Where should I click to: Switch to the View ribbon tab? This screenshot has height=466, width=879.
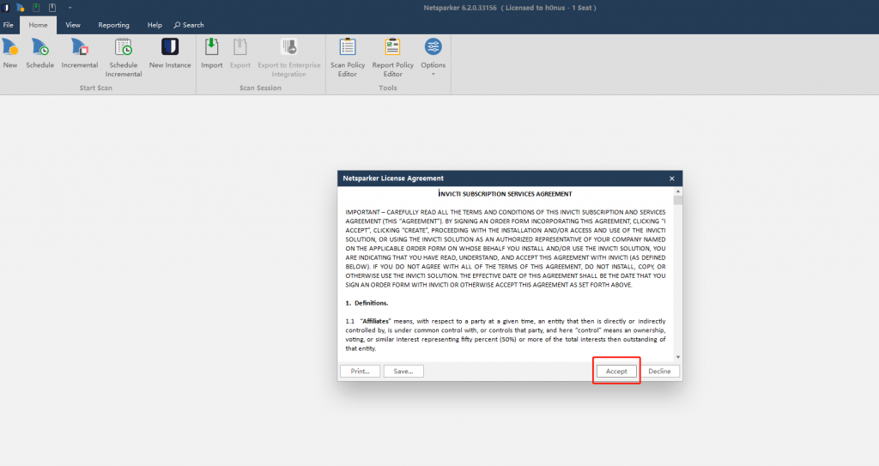73,25
